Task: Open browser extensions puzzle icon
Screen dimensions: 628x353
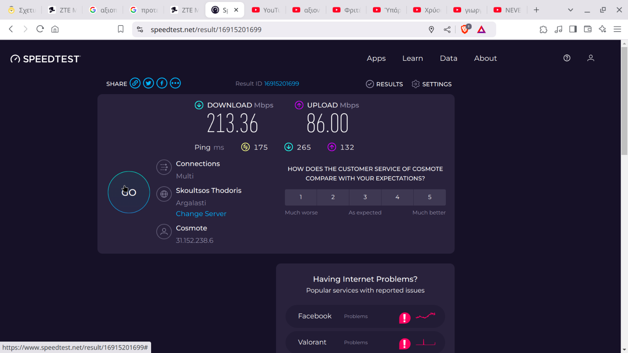Action: (544, 29)
